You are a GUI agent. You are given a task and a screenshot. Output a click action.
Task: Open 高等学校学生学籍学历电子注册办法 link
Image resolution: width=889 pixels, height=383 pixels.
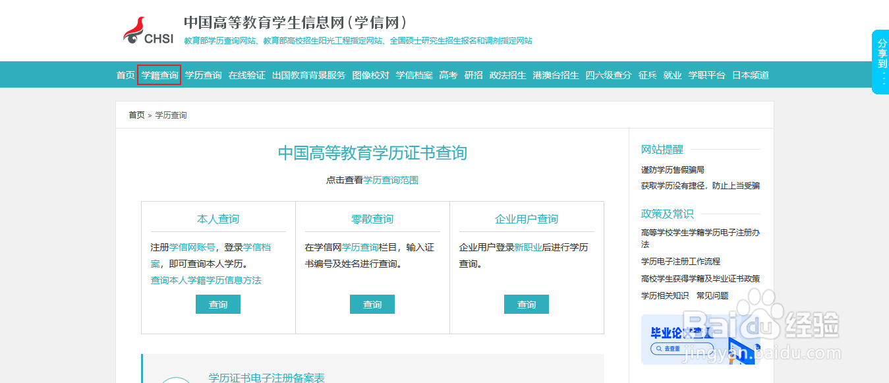(701, 239)
